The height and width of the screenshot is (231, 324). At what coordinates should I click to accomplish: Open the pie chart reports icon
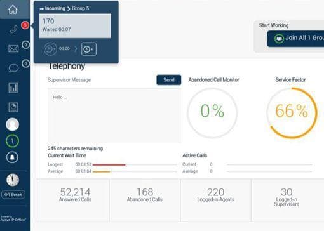tap(13, 107)
